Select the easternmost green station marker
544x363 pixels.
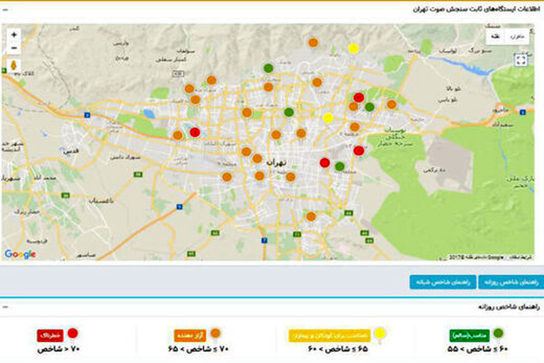[x=369, y=107]
